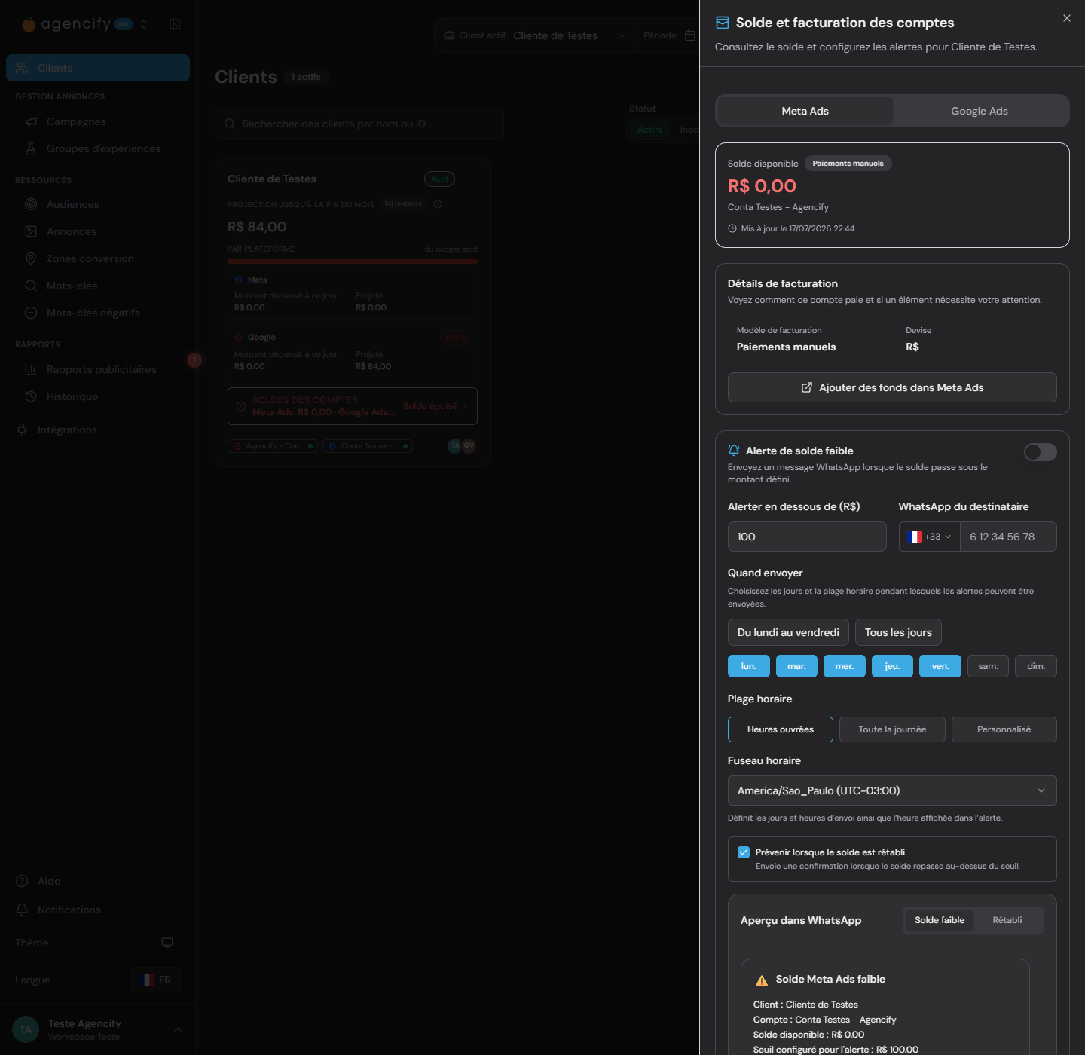Open the agencify workspace switcher arrows
1085x1055 pixels.
click(x=144, y=24)
